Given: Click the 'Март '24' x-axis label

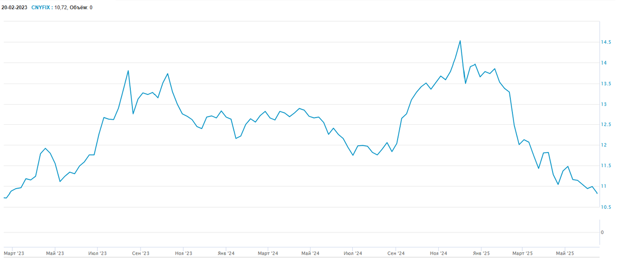Looking at the screenshot, I should (x=268, y=253).
